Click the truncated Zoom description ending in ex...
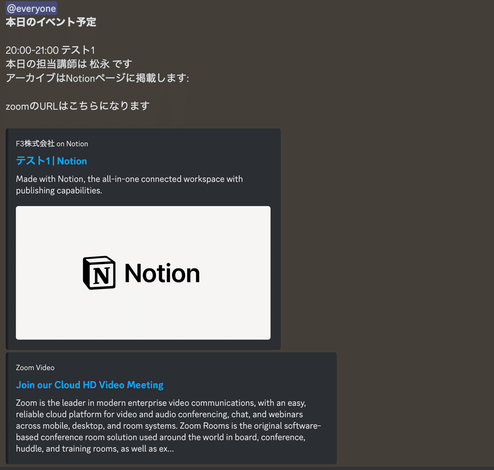Screen dimensions: 494x470 coord(95,449)
